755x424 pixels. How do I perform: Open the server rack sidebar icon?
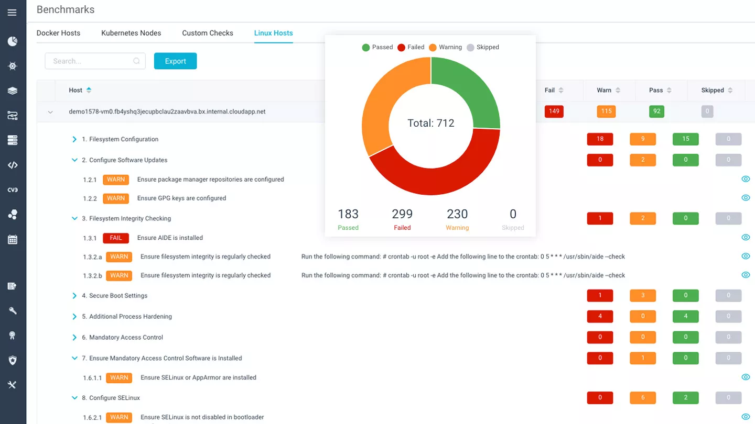click(13, 140)
